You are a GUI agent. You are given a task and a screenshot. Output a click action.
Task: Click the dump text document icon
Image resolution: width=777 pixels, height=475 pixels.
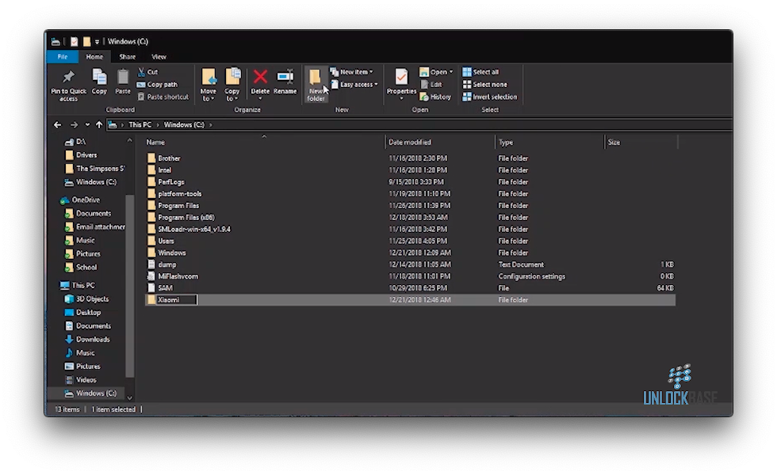tap(151, 264)
